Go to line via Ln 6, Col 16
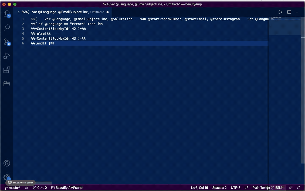Screen dimensions: 305x191 coord(199,188)
